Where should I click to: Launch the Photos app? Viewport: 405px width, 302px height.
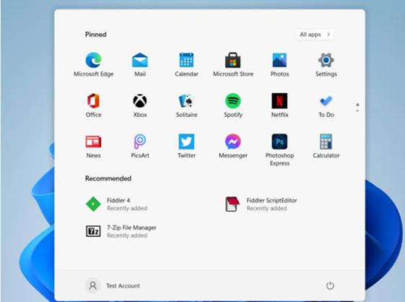coord(279,64)
